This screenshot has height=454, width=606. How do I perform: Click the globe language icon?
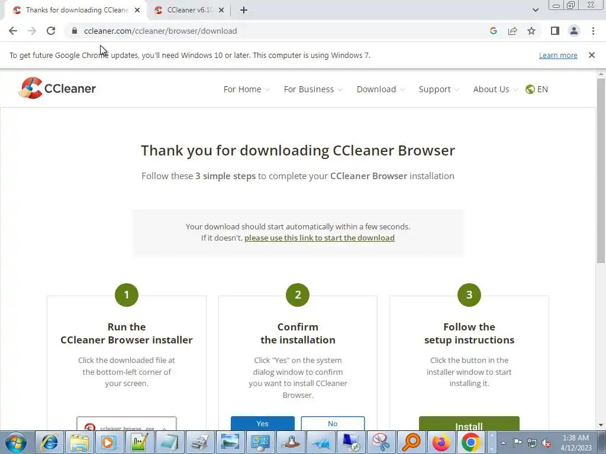pos(530,89)
